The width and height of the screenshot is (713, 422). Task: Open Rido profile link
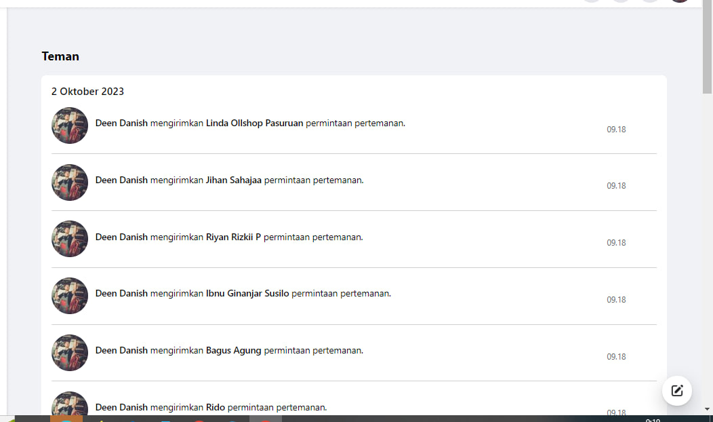pos(216,408)
